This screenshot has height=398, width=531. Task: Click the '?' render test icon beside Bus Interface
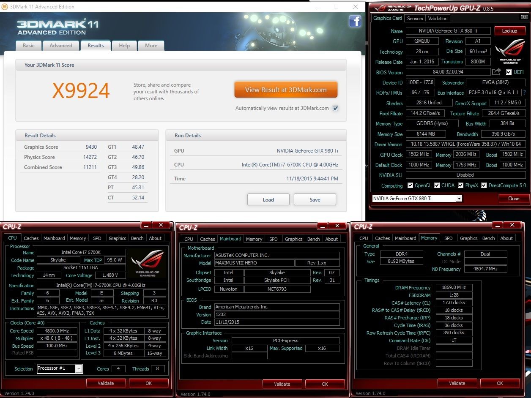[524, 93]
